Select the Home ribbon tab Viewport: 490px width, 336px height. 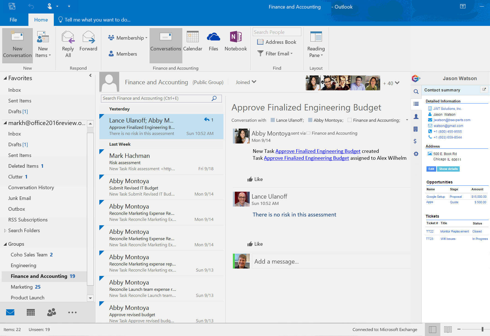click(41, 20)
